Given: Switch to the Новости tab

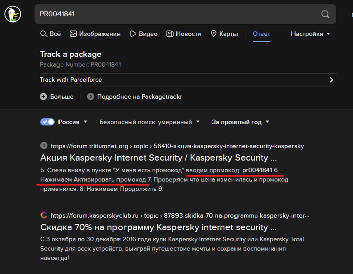Looking at the screenshot, I should click(184, 34).
